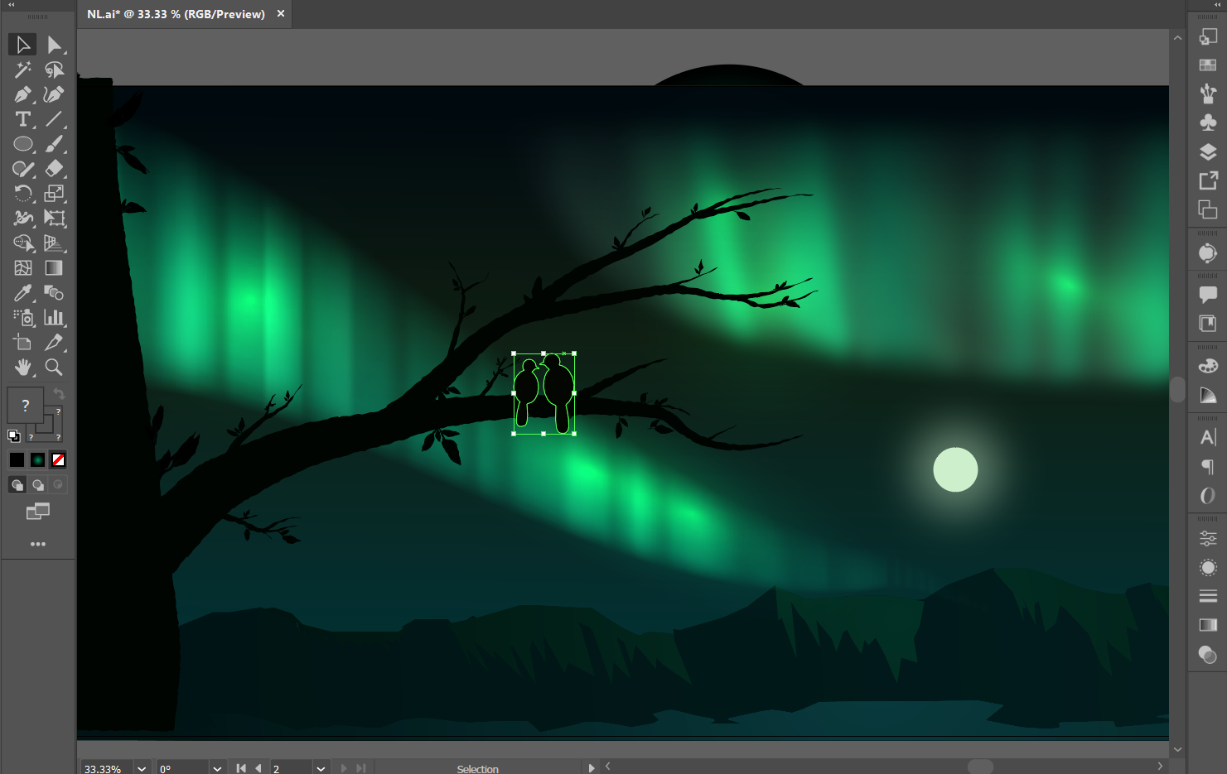The height and width of the screenshot is (774, 1227).
Task: Open the Brushes panel
Action: (x=1208, y=94)
